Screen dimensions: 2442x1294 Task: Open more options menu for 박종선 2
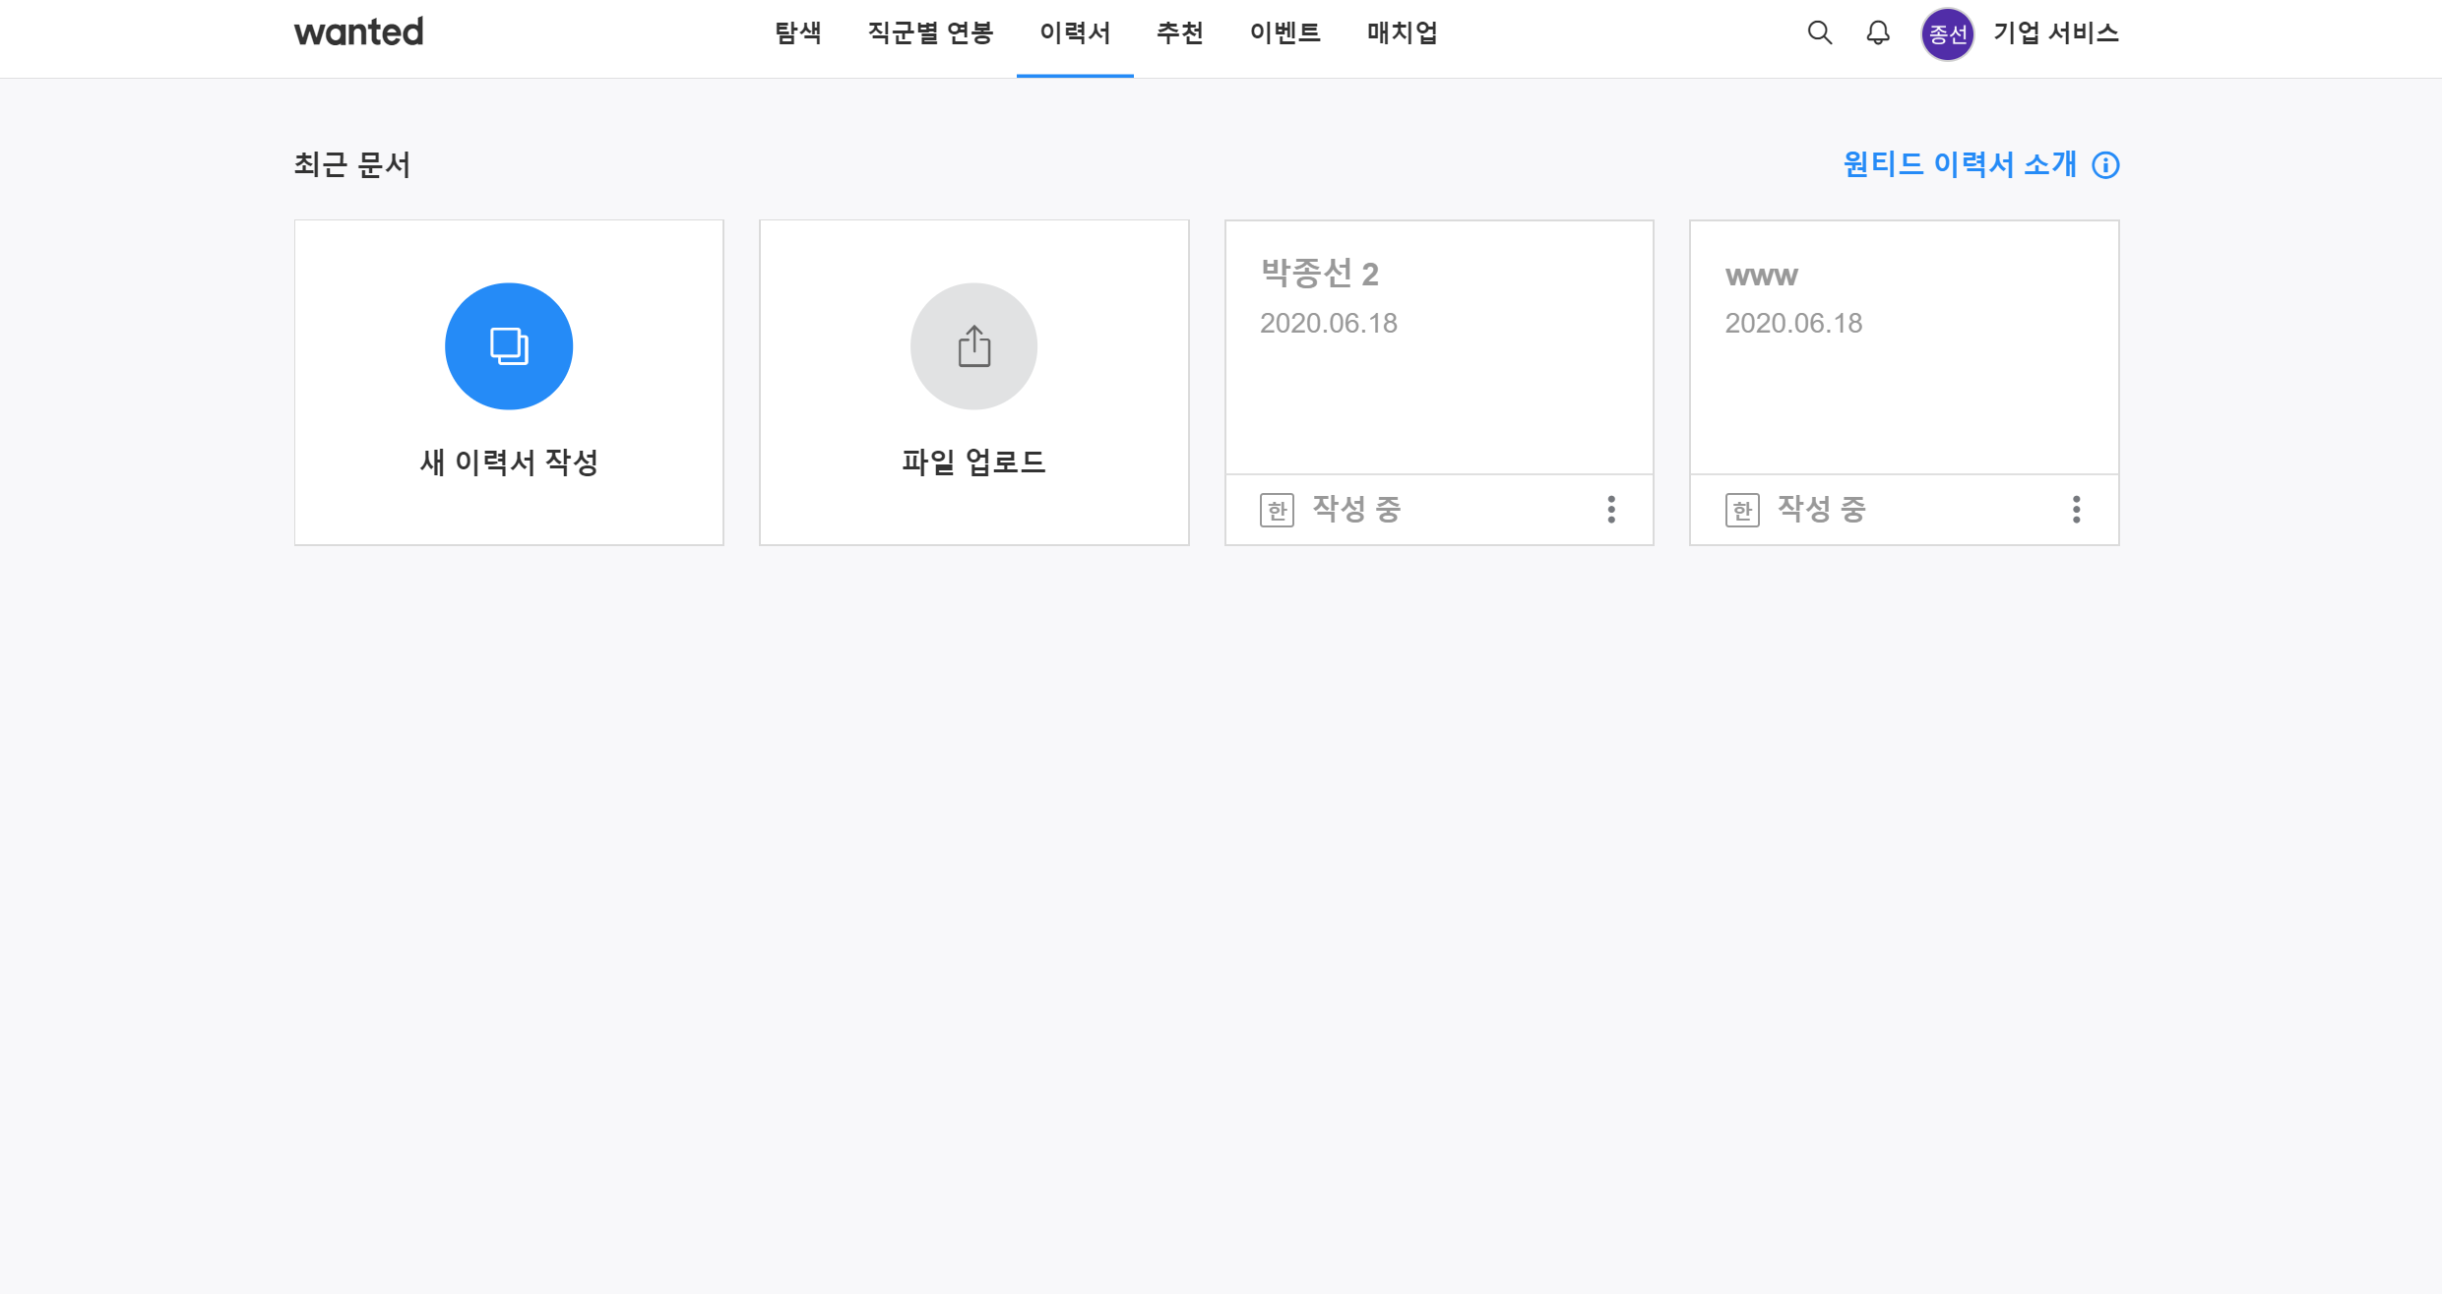[x=1611, y=509]
